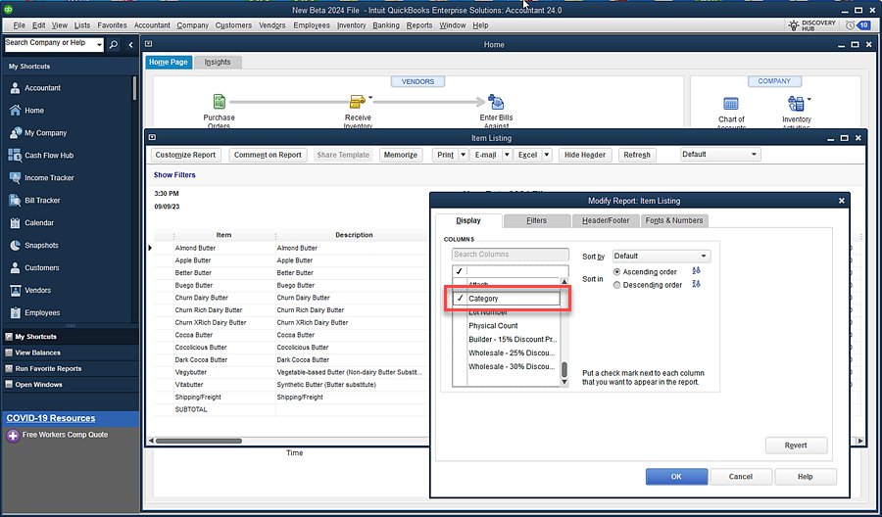This screenshot has width=882, height=517.
Task: Click the Search Columns input field
Action: pos(510,255)
